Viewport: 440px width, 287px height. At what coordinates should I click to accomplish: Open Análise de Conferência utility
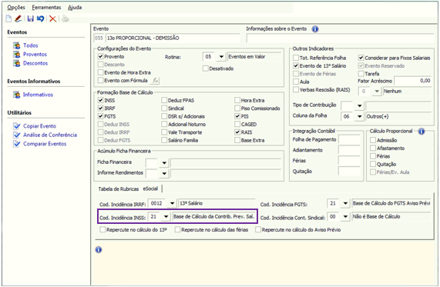click(50, 135)
